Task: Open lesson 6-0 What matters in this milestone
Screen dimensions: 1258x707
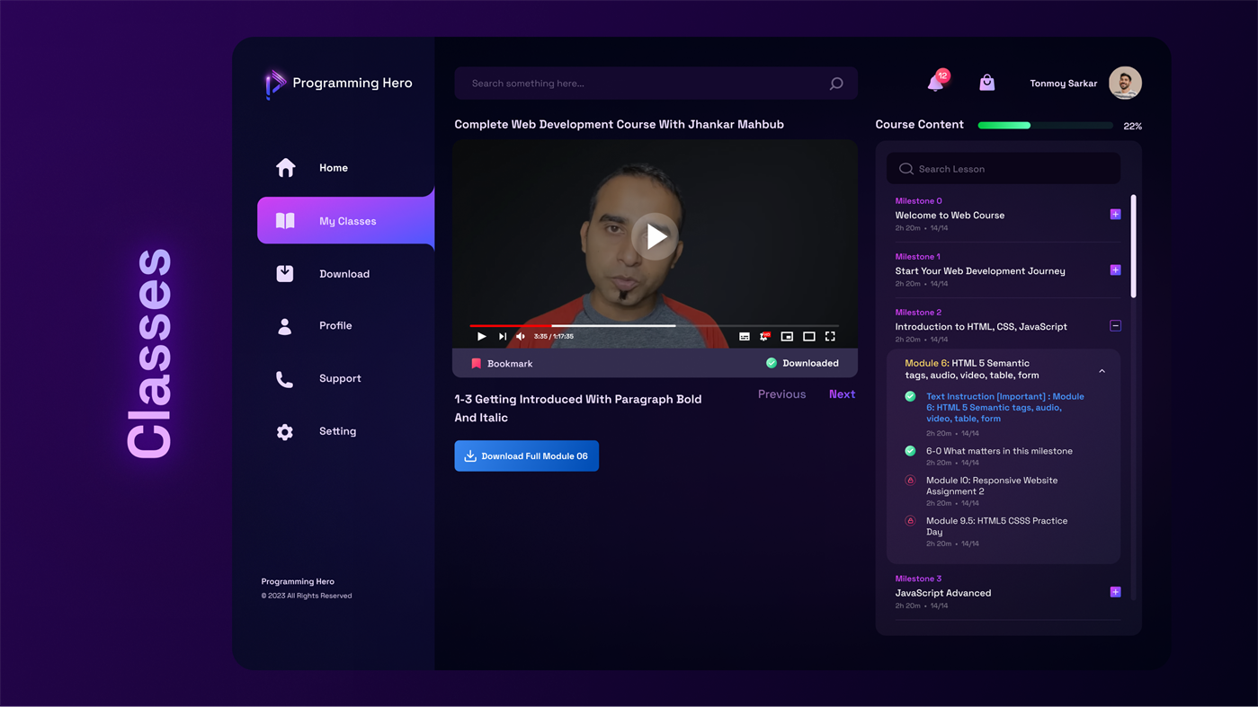Action: pos(999,451)
